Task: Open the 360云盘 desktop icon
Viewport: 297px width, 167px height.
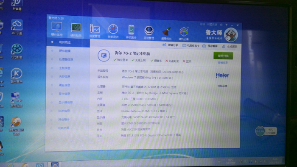Action: 17,27
